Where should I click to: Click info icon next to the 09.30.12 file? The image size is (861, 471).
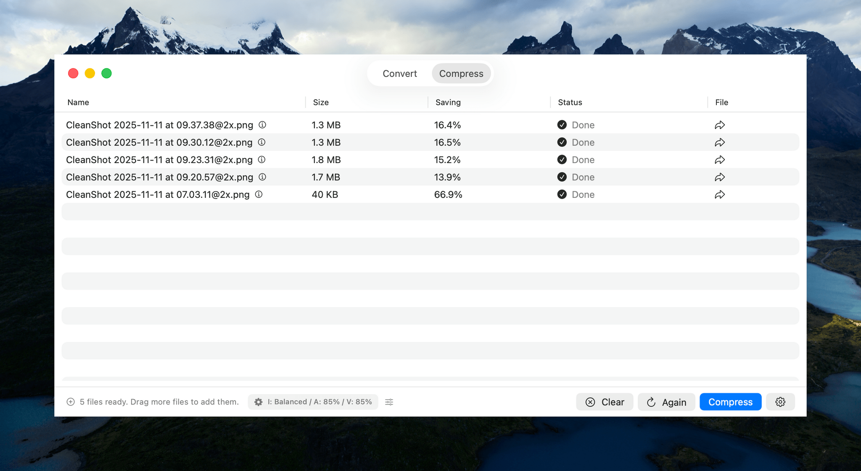pyautogui.click(x=261, y=142)
